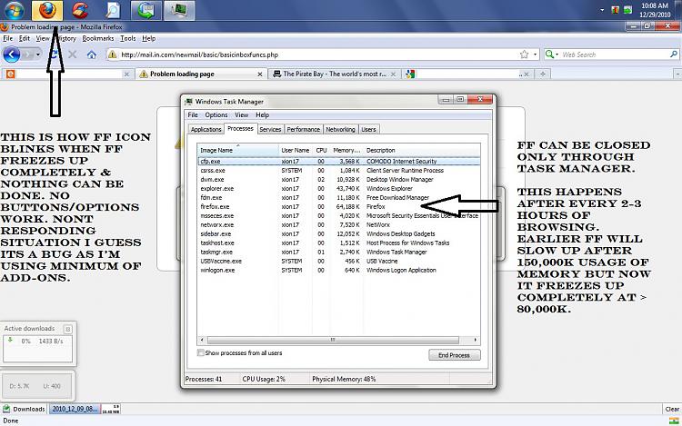The height and width of the screenshot is (426, 682).
Task: Open Task Manager View menu
Action: [x=241, y=114]
